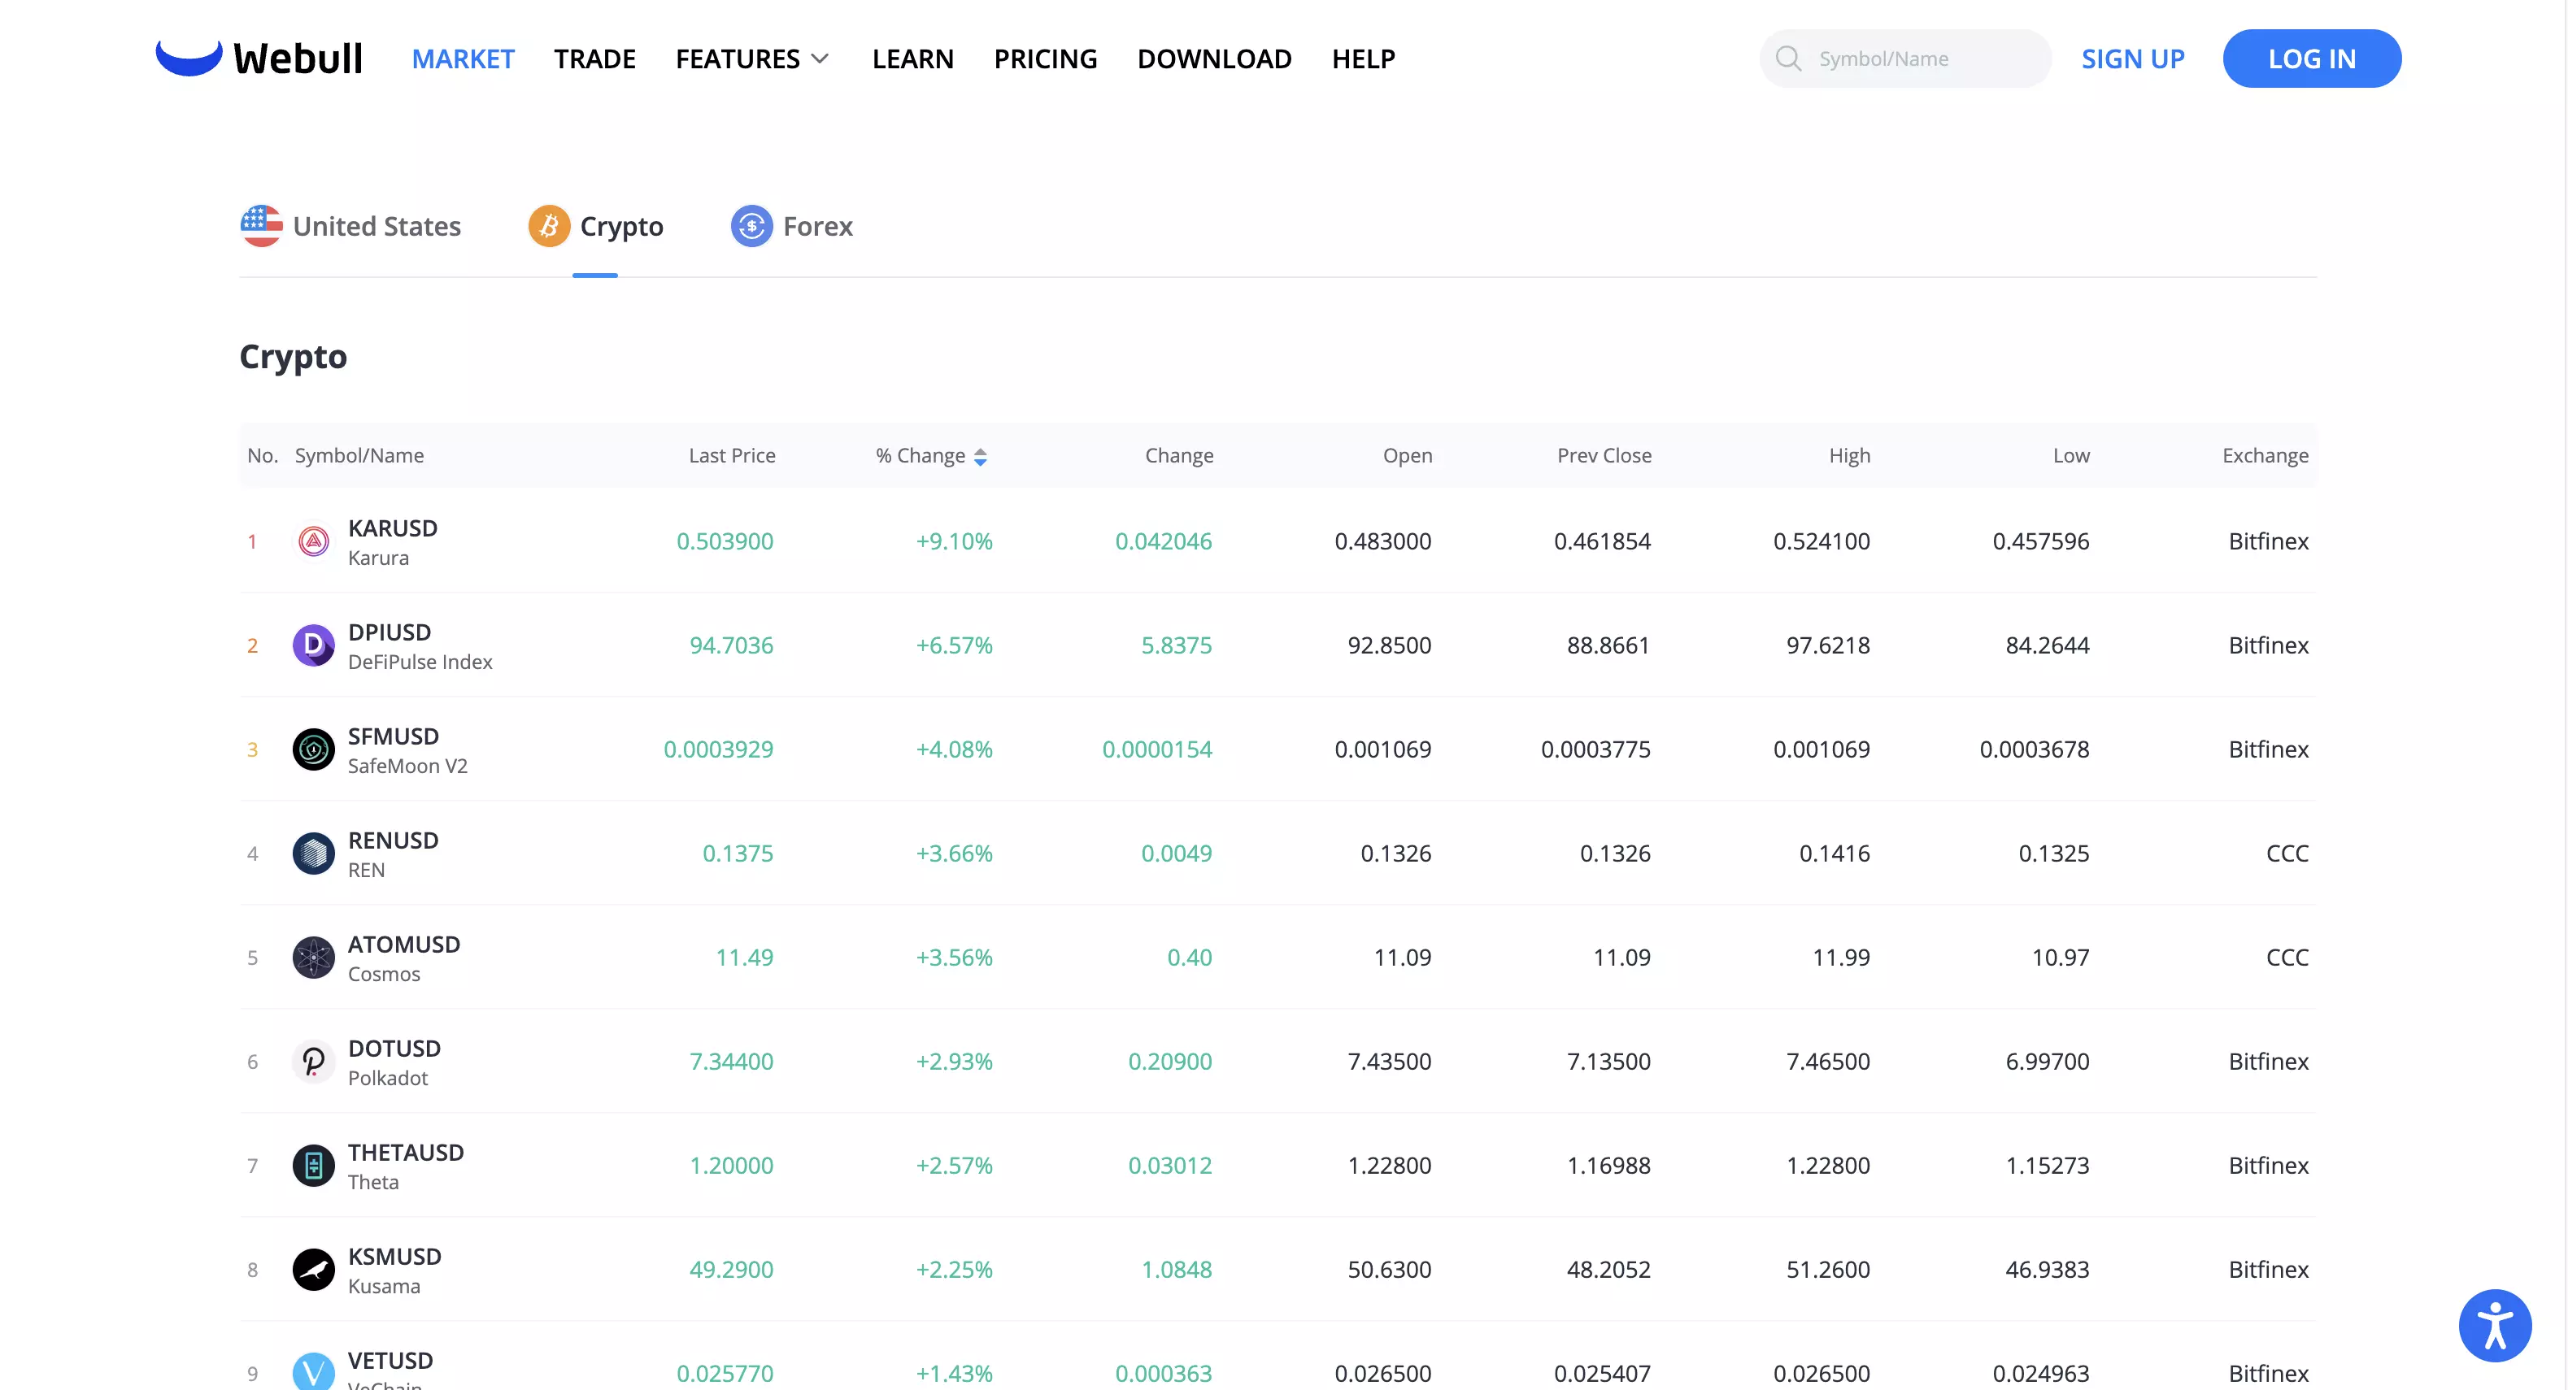Click the +2.25% change for KSMUSD
This screenshot has height=1390, width=2568.
(954, 1271)
